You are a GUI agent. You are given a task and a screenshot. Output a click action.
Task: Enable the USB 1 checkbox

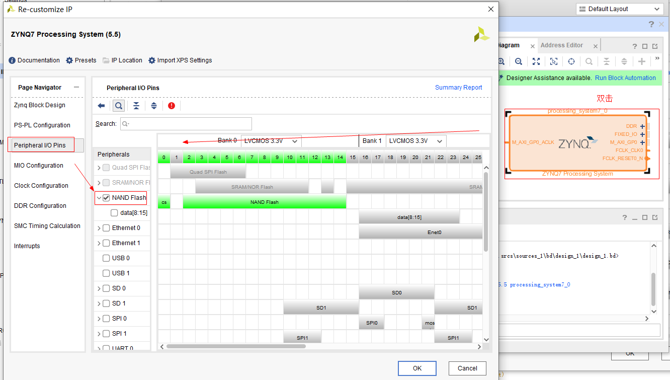point(106,273)
